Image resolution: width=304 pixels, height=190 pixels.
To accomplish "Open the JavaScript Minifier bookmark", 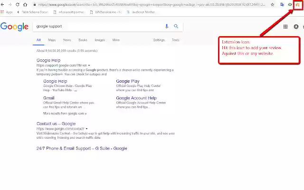I will click(141, 12).
